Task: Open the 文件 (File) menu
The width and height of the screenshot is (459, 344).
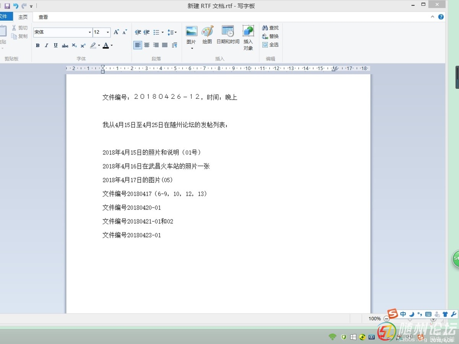Action: point(4,16)
